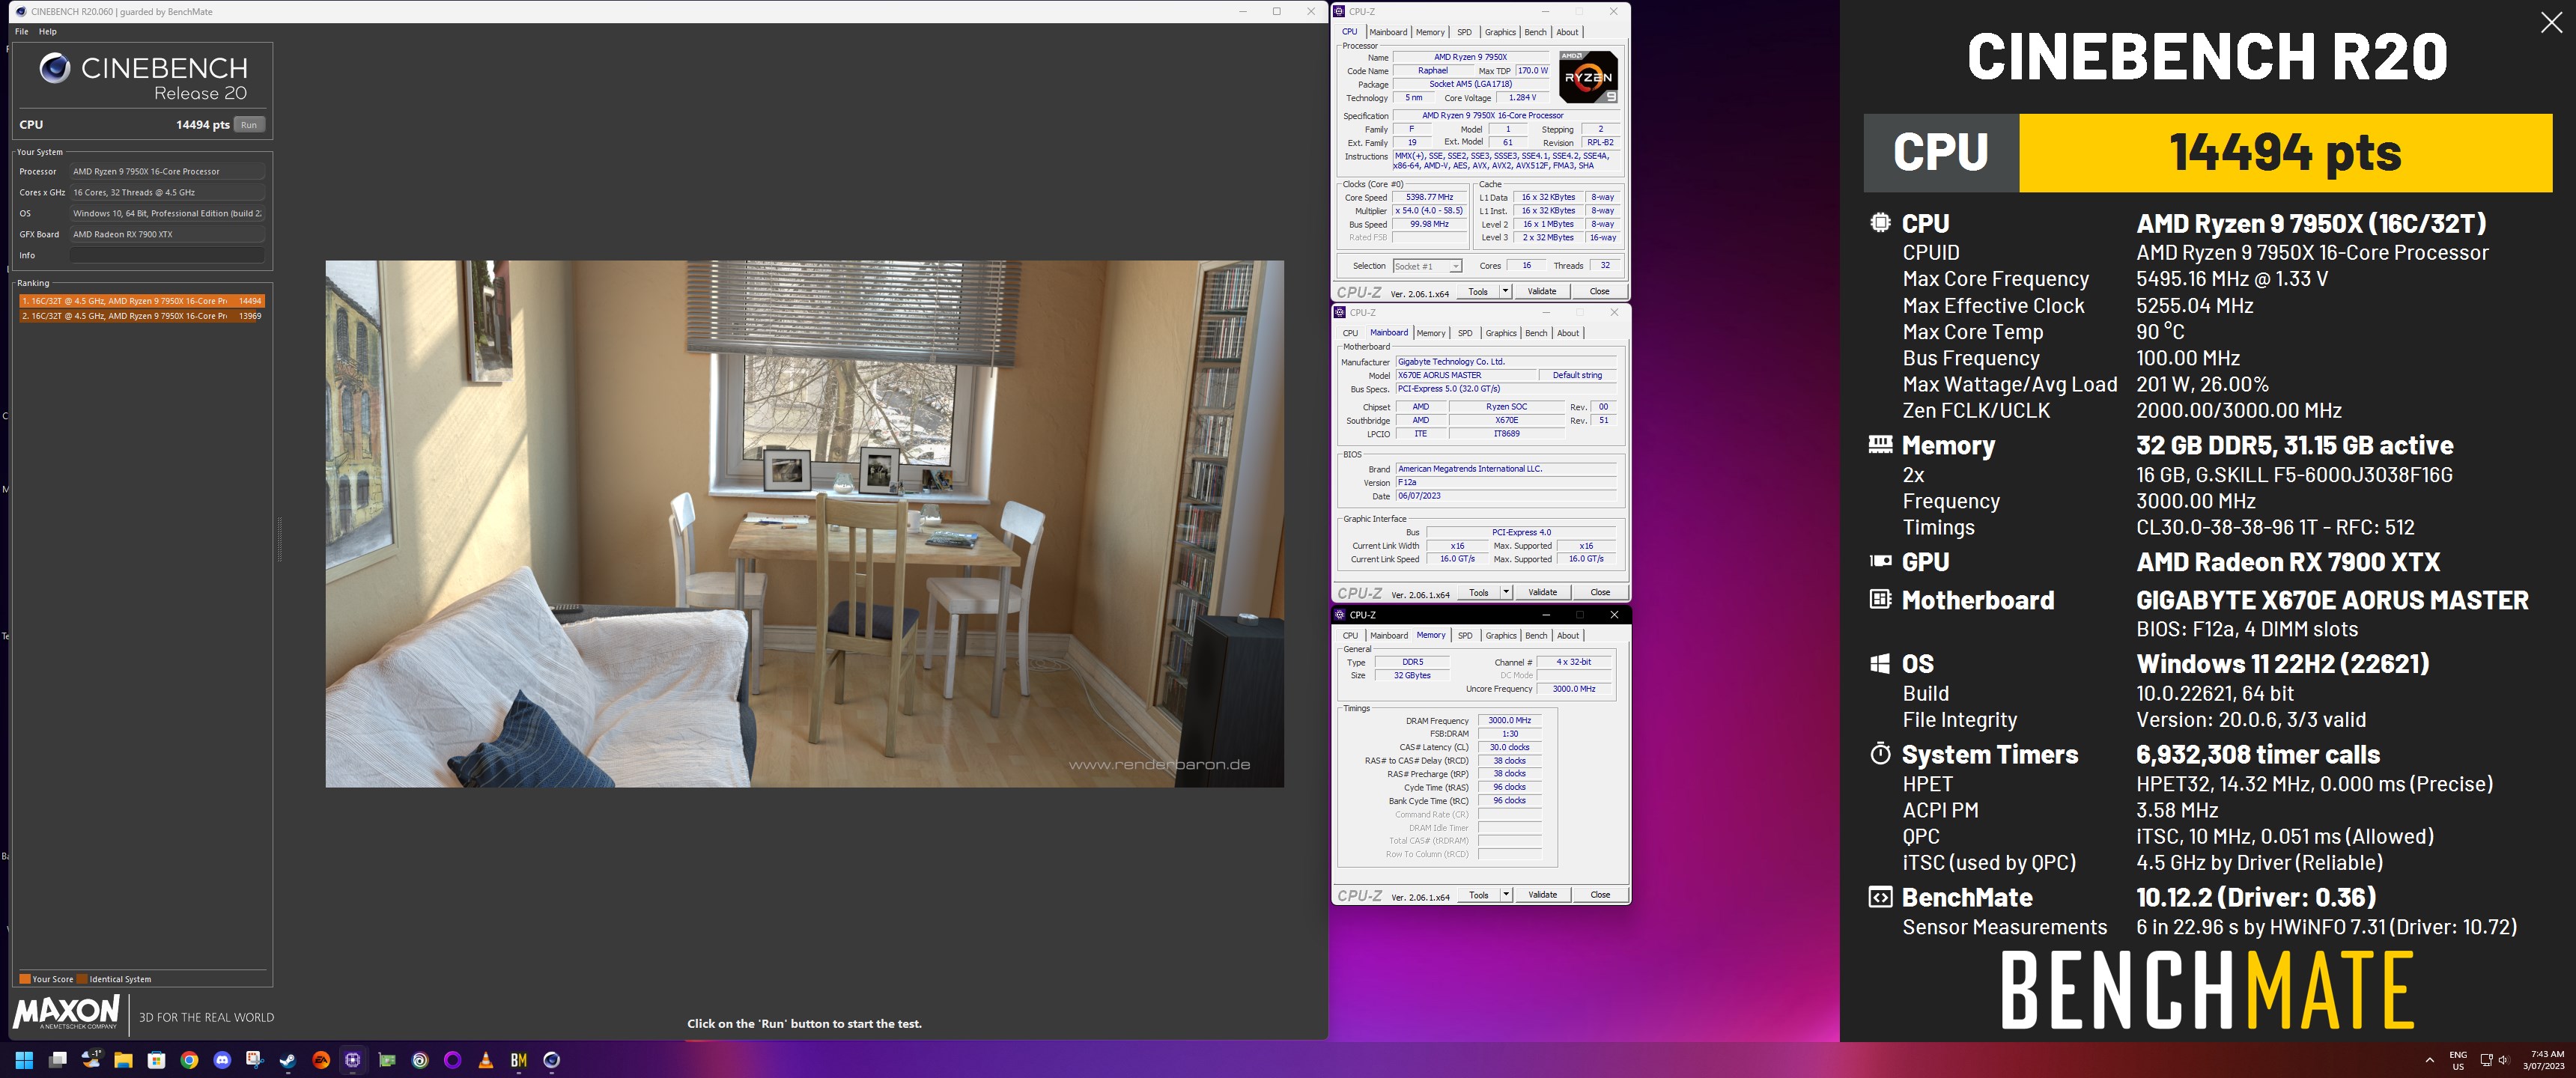
Task: Click Tools button in the Memory CPU-Z window
Action: point(1479,894)
